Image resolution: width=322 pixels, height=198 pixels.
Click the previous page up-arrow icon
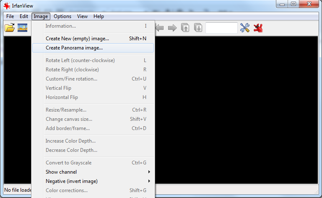[185, 28]
